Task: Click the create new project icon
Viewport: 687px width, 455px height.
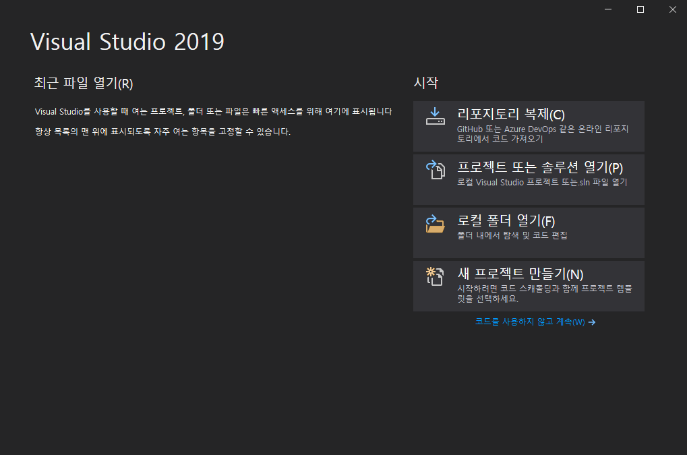Action: click(435, 276)
